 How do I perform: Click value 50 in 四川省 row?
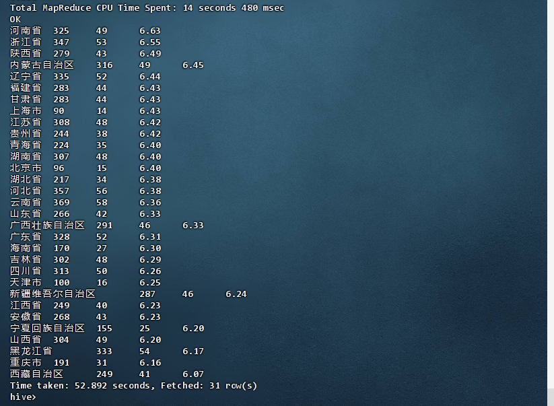(102, 271)
